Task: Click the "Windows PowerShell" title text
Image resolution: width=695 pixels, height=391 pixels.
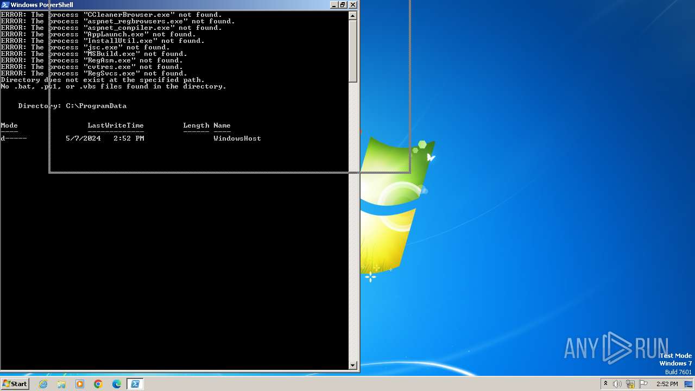Action: coord(42,5)
